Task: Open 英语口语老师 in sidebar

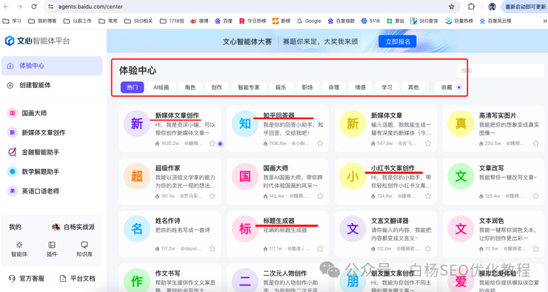Action: (x=52, y=191)
